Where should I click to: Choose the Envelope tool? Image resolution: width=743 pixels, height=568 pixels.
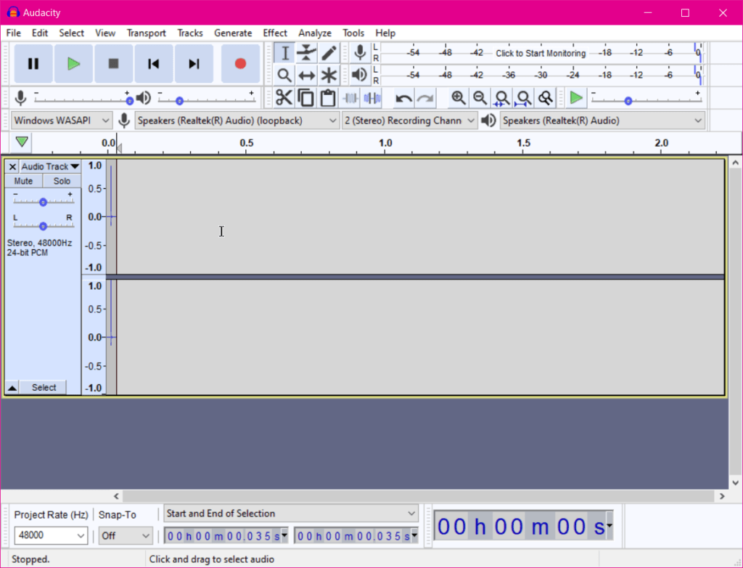(x=307, y=53)
